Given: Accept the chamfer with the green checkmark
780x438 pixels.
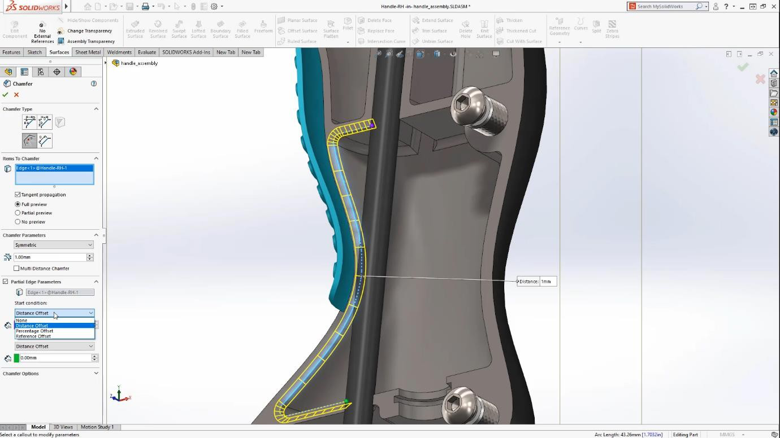Looking at the screenshot, I should coord(6,95).
